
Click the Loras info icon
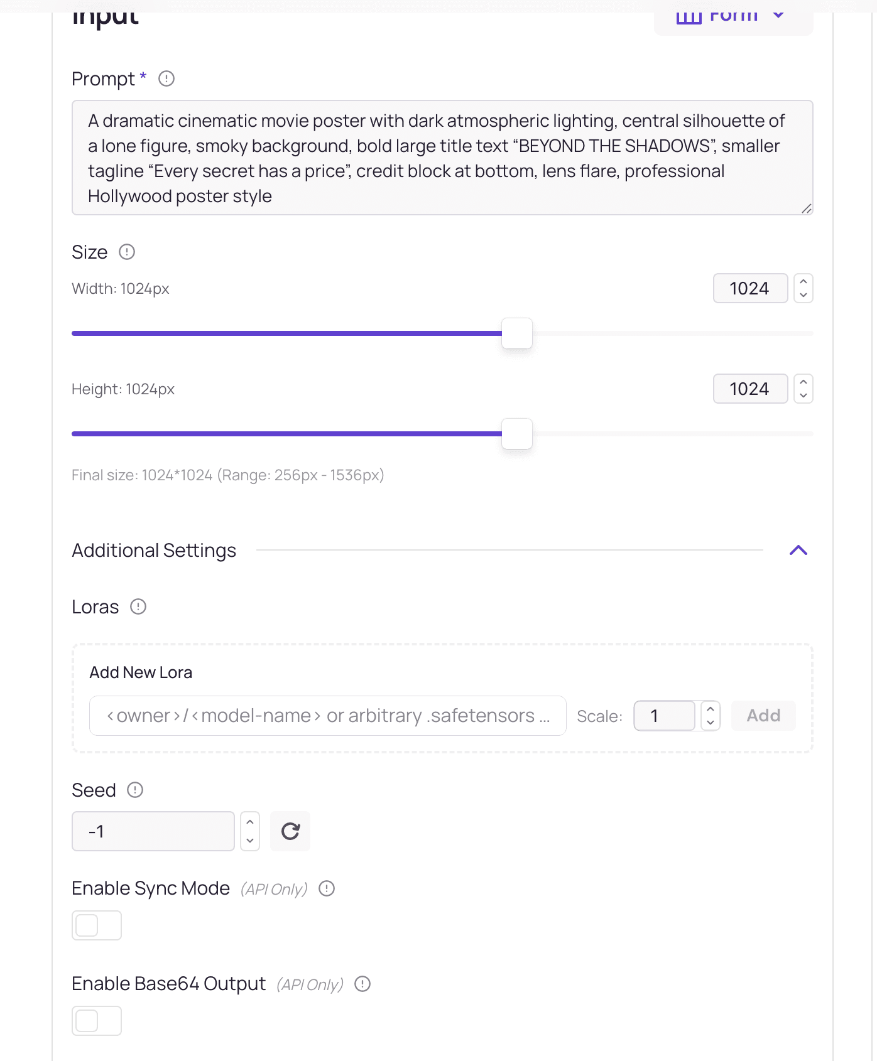pos(138,606)
